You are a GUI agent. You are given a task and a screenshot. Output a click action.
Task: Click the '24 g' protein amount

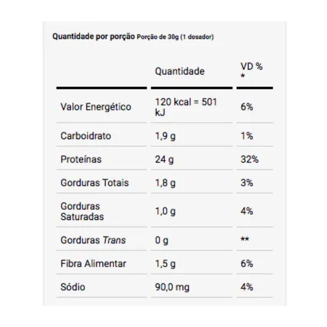point(164,159)
